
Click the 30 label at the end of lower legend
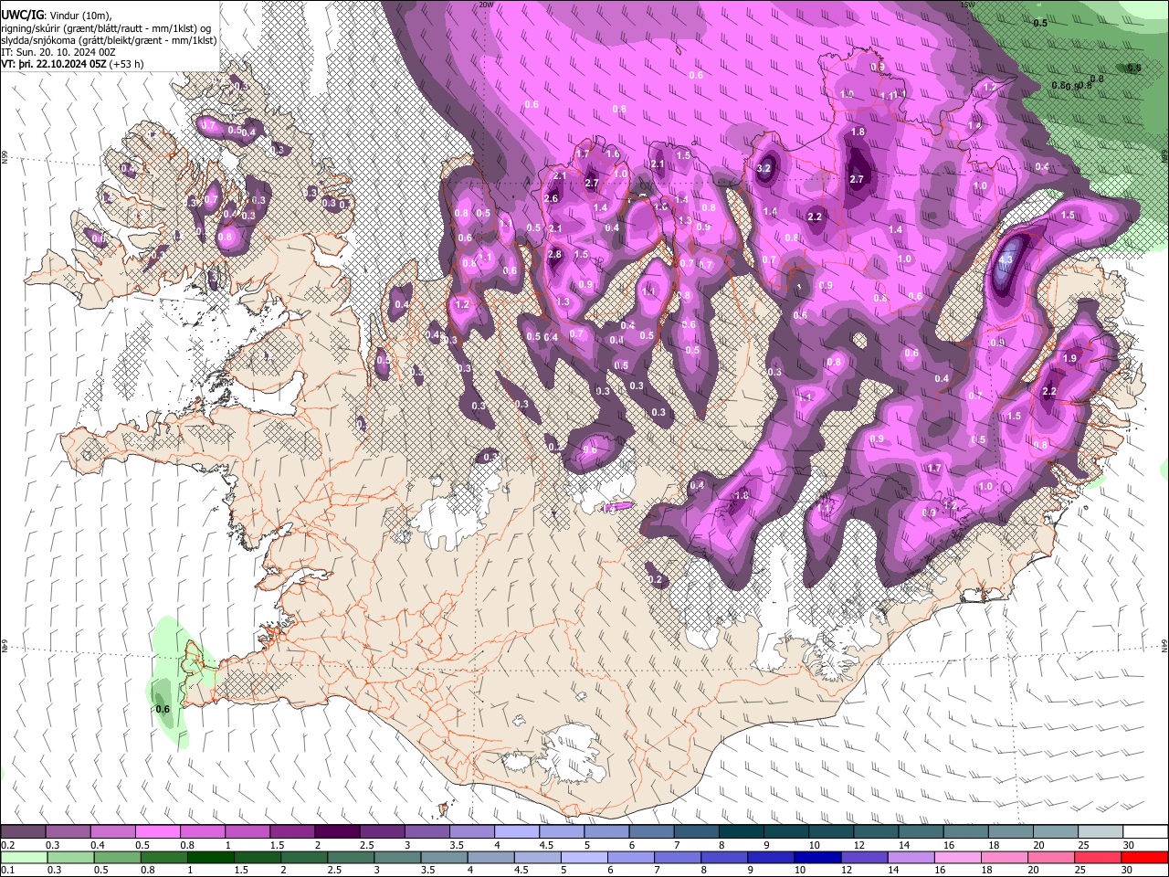[1125, 870]
